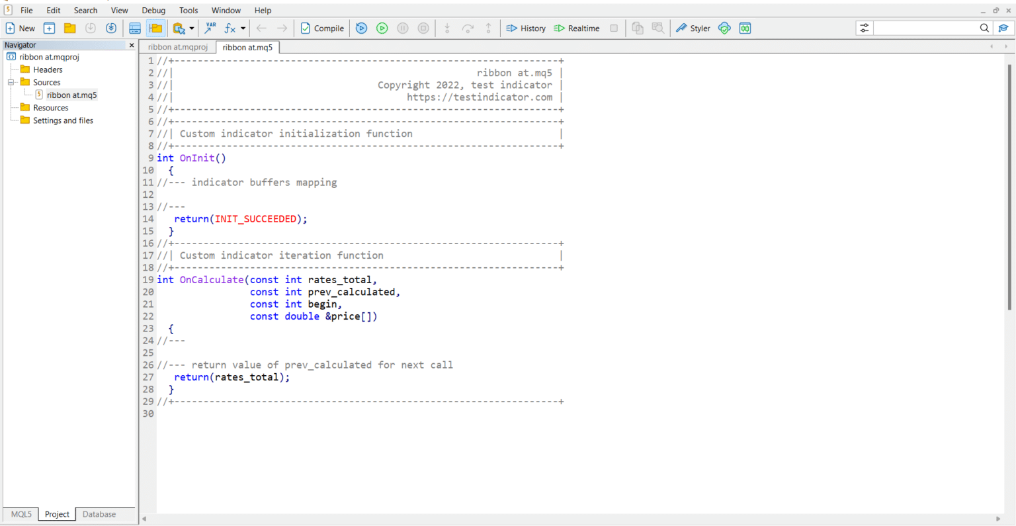Open the dropdown arrow beside clipboard search icon
The height and width of the screenshot is (526, 1016).
click(192, 28)
